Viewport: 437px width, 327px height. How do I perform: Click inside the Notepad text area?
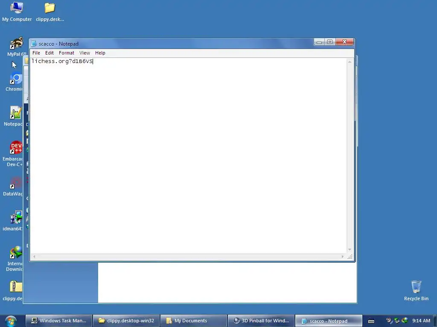tap(188, 156)
